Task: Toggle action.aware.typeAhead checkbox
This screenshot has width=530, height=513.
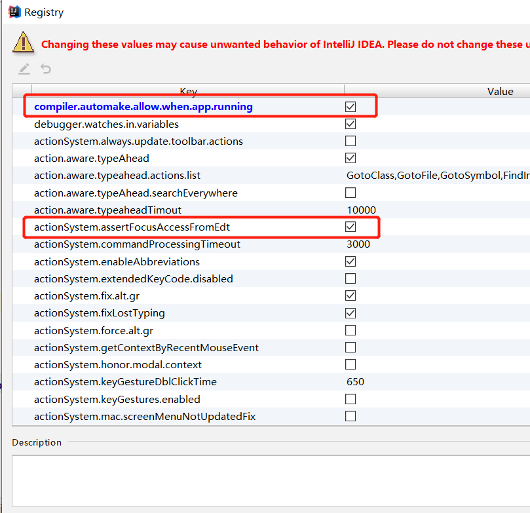Action: coord(350,158)
